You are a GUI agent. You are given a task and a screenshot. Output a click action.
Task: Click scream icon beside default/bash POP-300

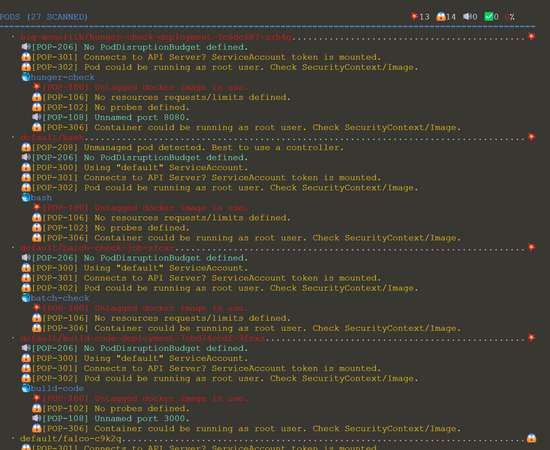coord(26,167)
